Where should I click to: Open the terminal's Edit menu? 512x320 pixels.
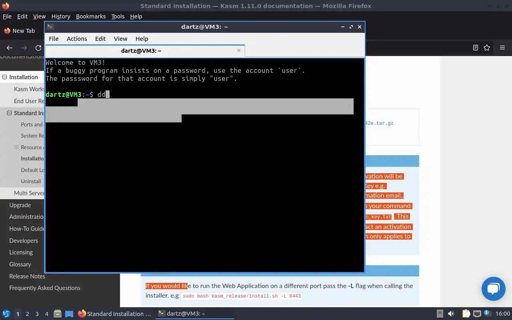click(100, 39)
